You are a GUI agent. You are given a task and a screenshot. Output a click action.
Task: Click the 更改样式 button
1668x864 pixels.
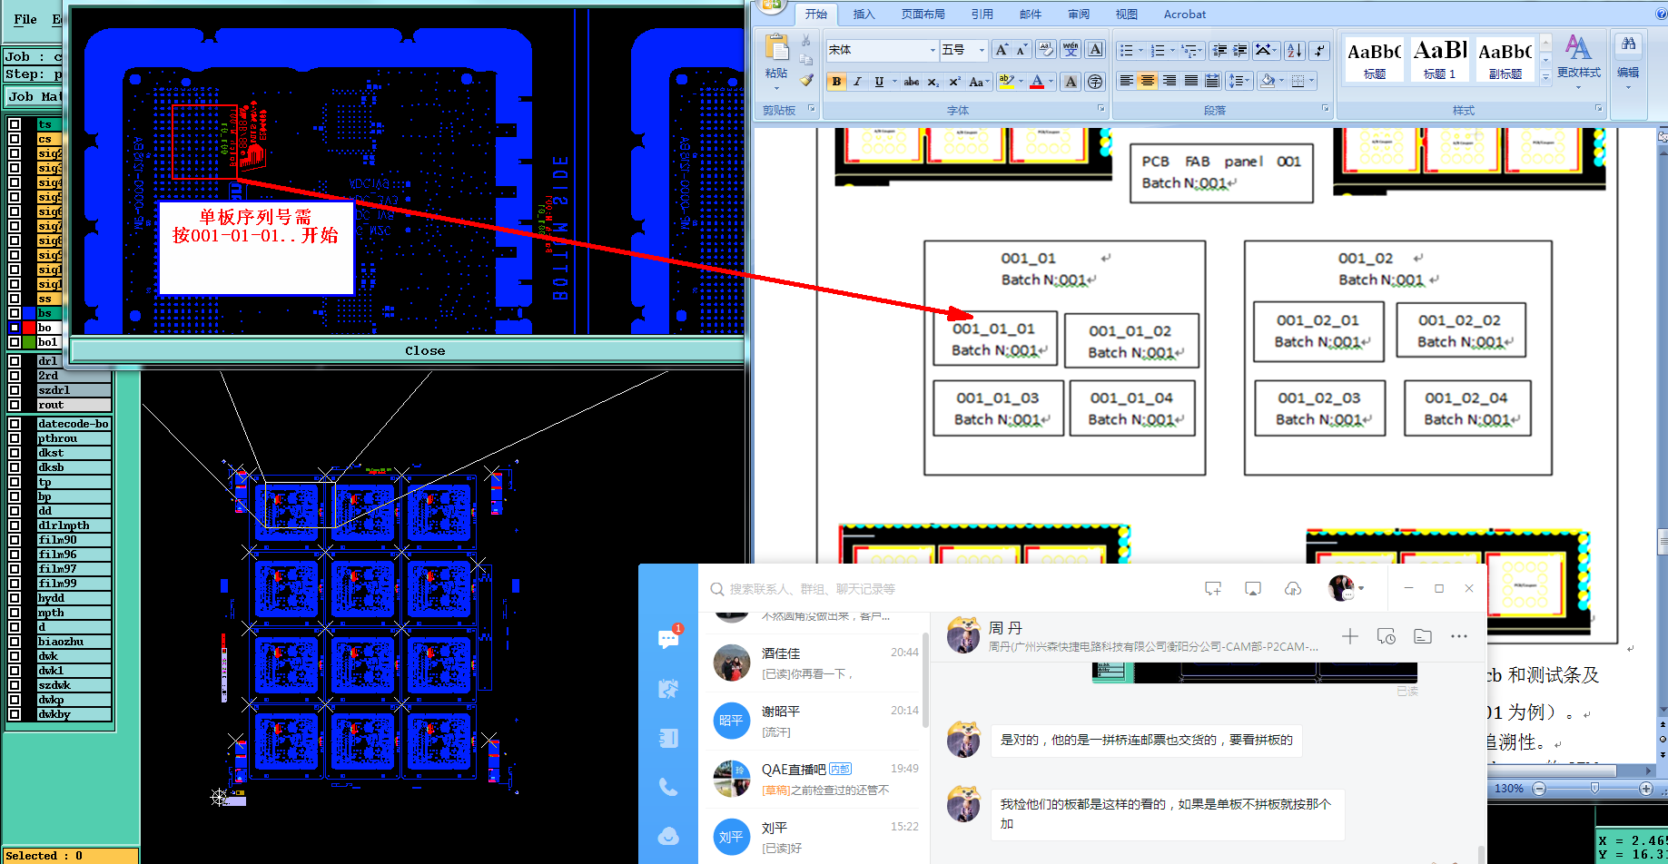point(1579,60)
